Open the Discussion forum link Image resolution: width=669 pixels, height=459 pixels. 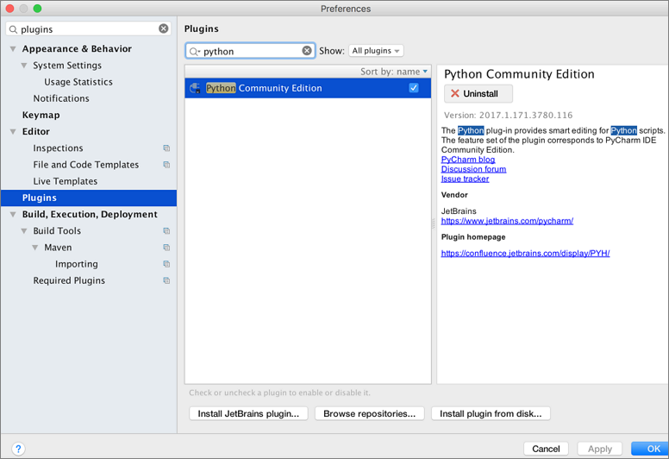point(473,169)
